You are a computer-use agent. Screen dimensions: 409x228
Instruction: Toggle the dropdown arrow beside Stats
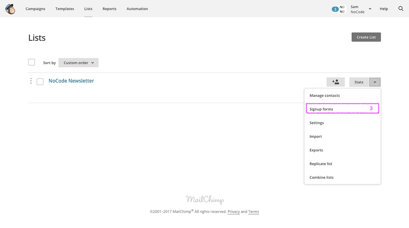(x=375, y=82)
